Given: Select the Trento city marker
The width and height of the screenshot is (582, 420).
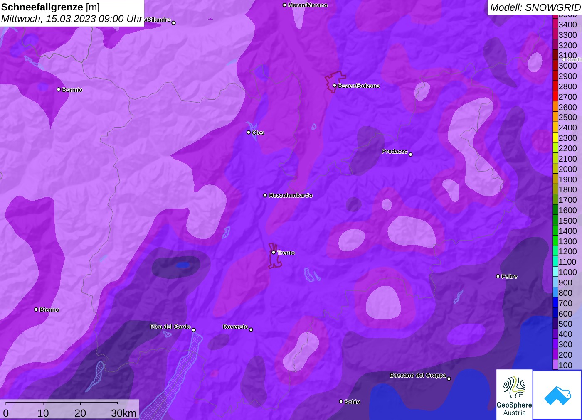Looking at the screenshot, I should point(274,252).
